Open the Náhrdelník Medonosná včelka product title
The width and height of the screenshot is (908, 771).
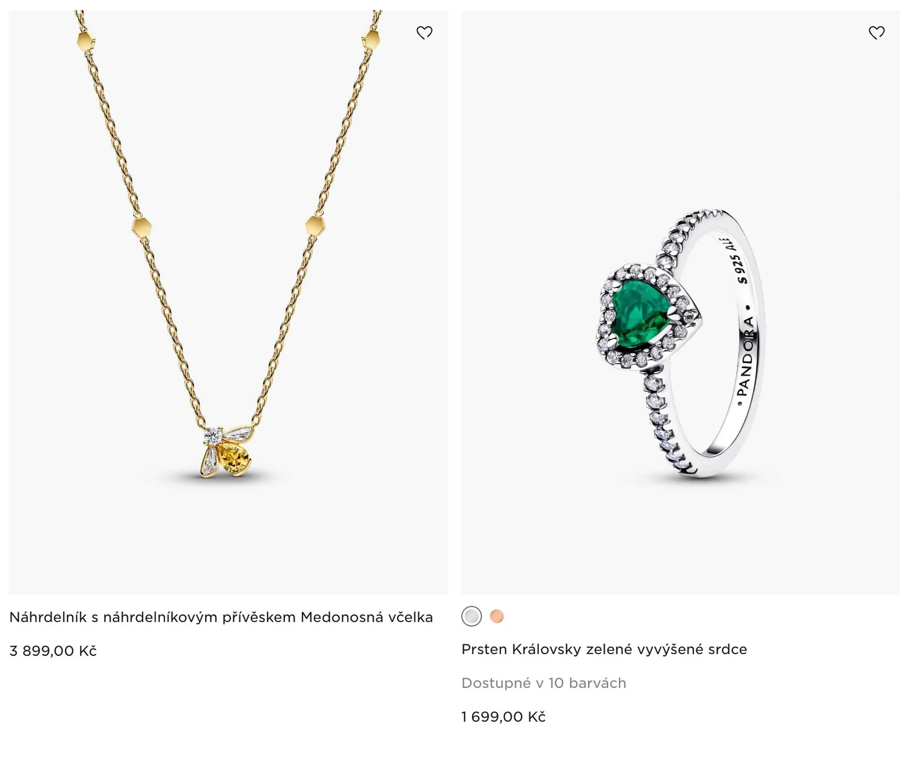pyautogui.click(x=221, y=617)
